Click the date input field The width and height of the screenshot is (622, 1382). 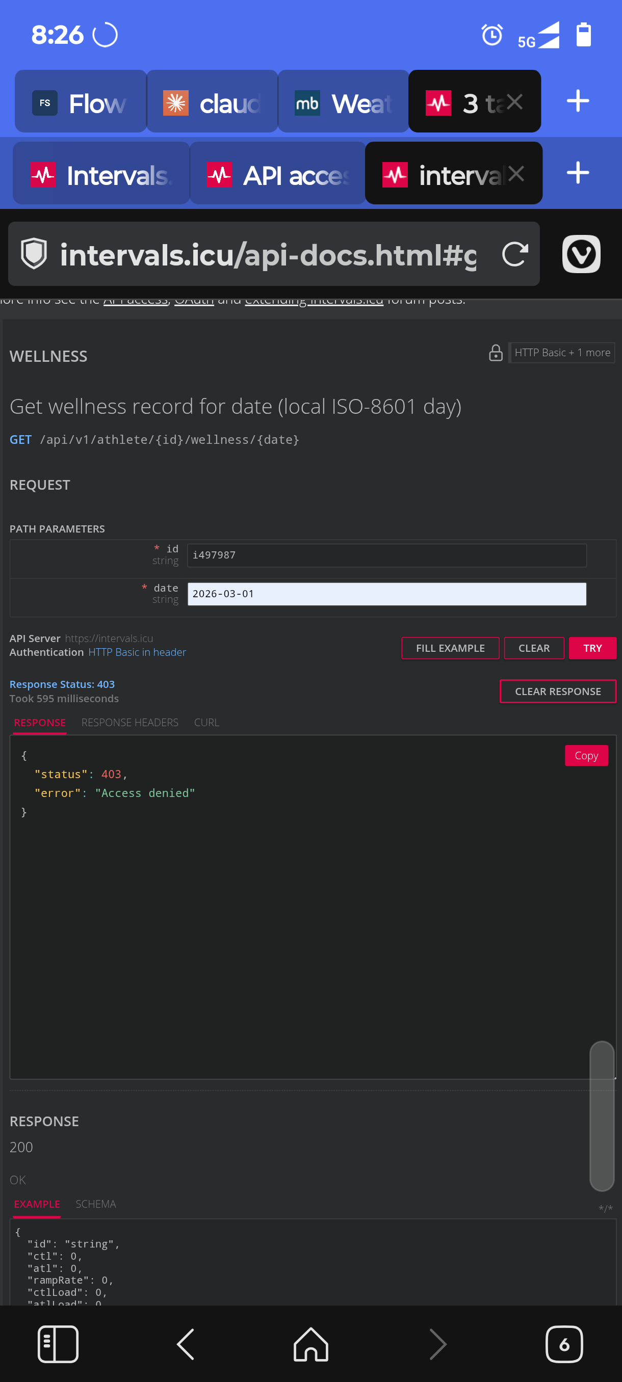[386, 594]
